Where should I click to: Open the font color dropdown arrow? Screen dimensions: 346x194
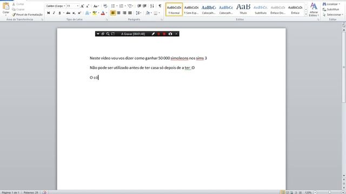(x=107, y=13)
